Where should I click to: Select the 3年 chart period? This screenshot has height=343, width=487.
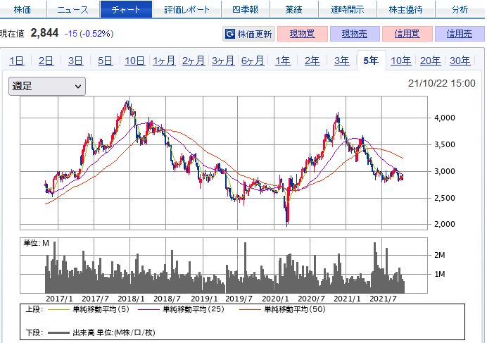click(x=341, y=61)
